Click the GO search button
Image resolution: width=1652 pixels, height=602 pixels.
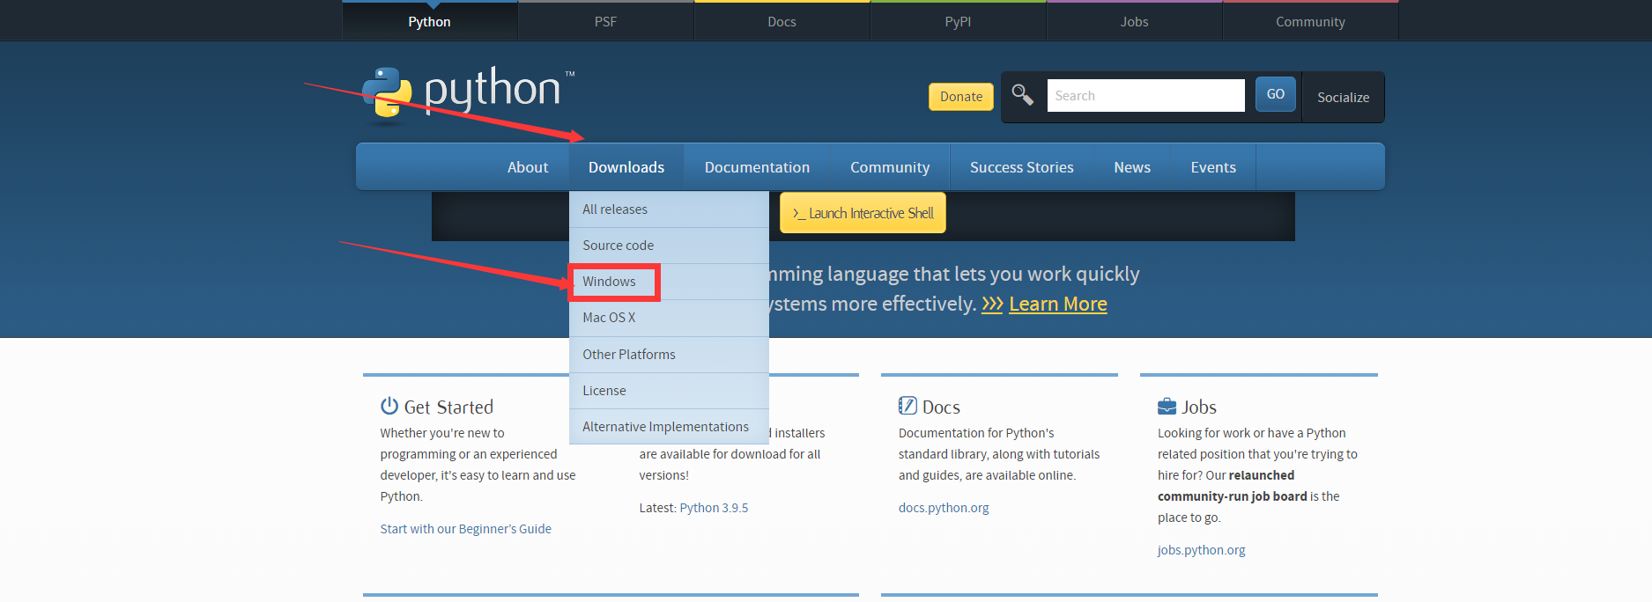coord(1276,94)
